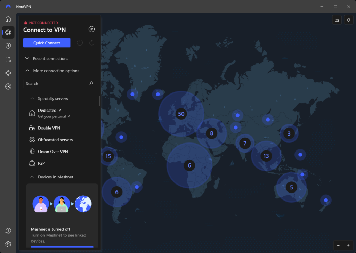The image size is (356, 253).
Task: Open the help chat icon
Action: 8,231
